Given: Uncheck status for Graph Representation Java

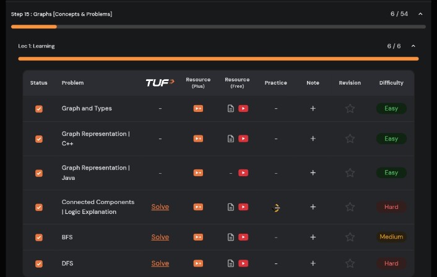Looking at the screenshot, I should click(39, 173).
